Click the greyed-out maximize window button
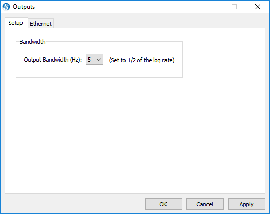 234,7
